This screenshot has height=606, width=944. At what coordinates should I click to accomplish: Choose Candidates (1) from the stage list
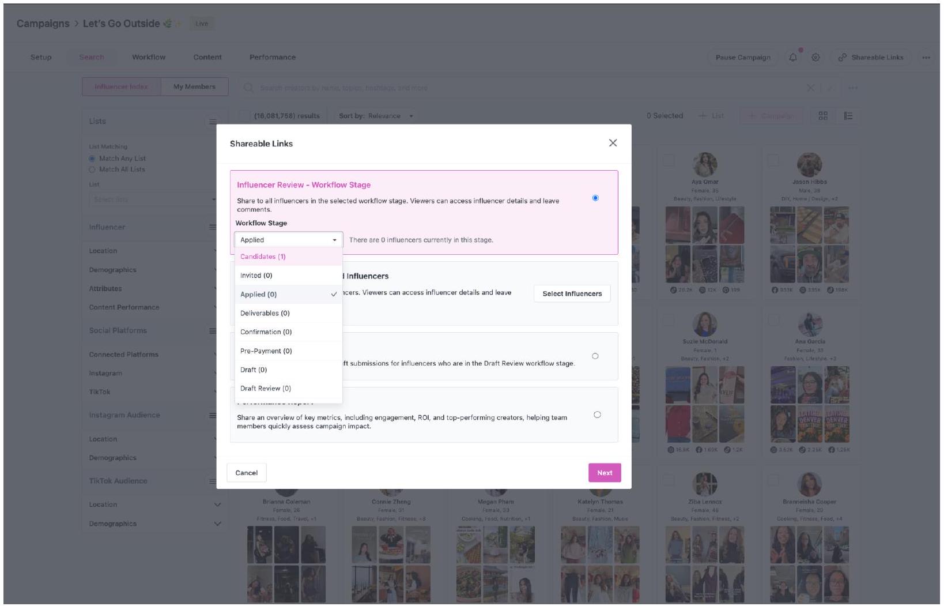click(263, 257)
